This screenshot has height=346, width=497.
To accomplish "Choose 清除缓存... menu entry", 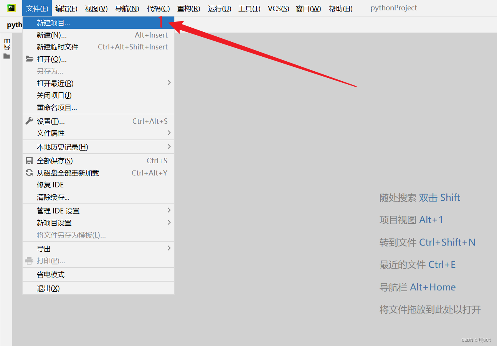I will click(98, 197).
